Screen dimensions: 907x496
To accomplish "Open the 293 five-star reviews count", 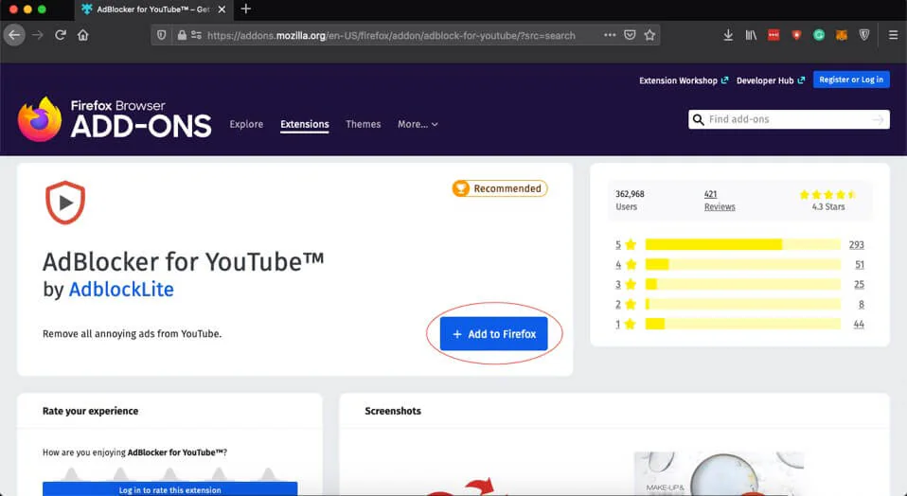I will click(x=857, y=244).
